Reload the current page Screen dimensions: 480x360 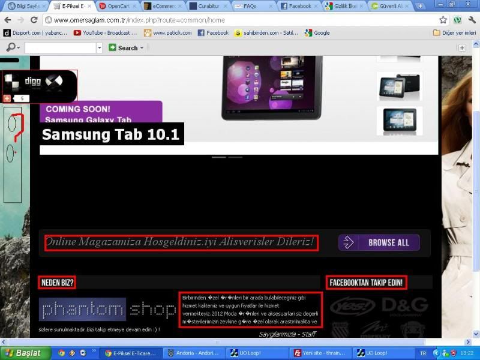pos(34,20)
